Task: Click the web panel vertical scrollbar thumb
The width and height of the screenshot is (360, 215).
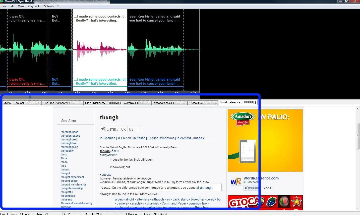Action: click(x=358, y=136)
